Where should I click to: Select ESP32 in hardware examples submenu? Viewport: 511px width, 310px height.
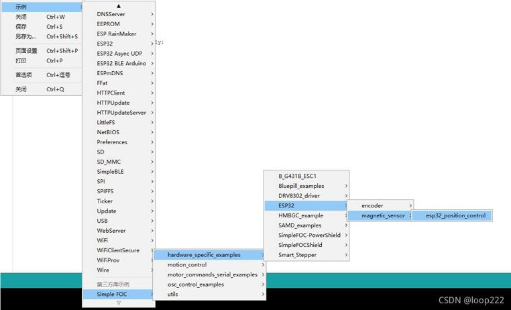click(306, 206)
